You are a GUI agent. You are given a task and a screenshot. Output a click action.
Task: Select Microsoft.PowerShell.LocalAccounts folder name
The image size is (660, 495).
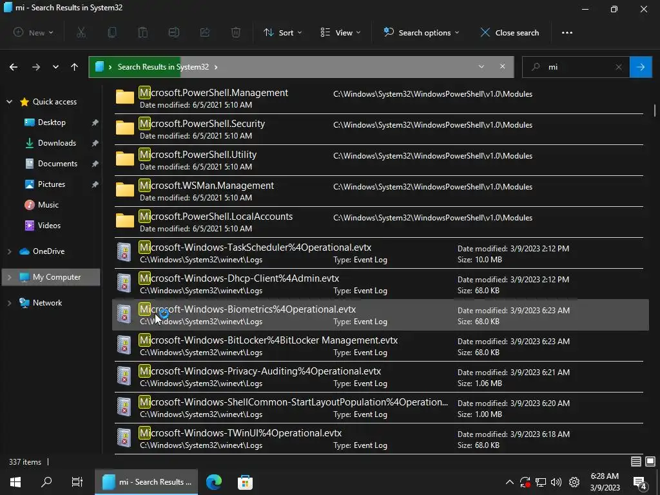[x=216, y=217]
